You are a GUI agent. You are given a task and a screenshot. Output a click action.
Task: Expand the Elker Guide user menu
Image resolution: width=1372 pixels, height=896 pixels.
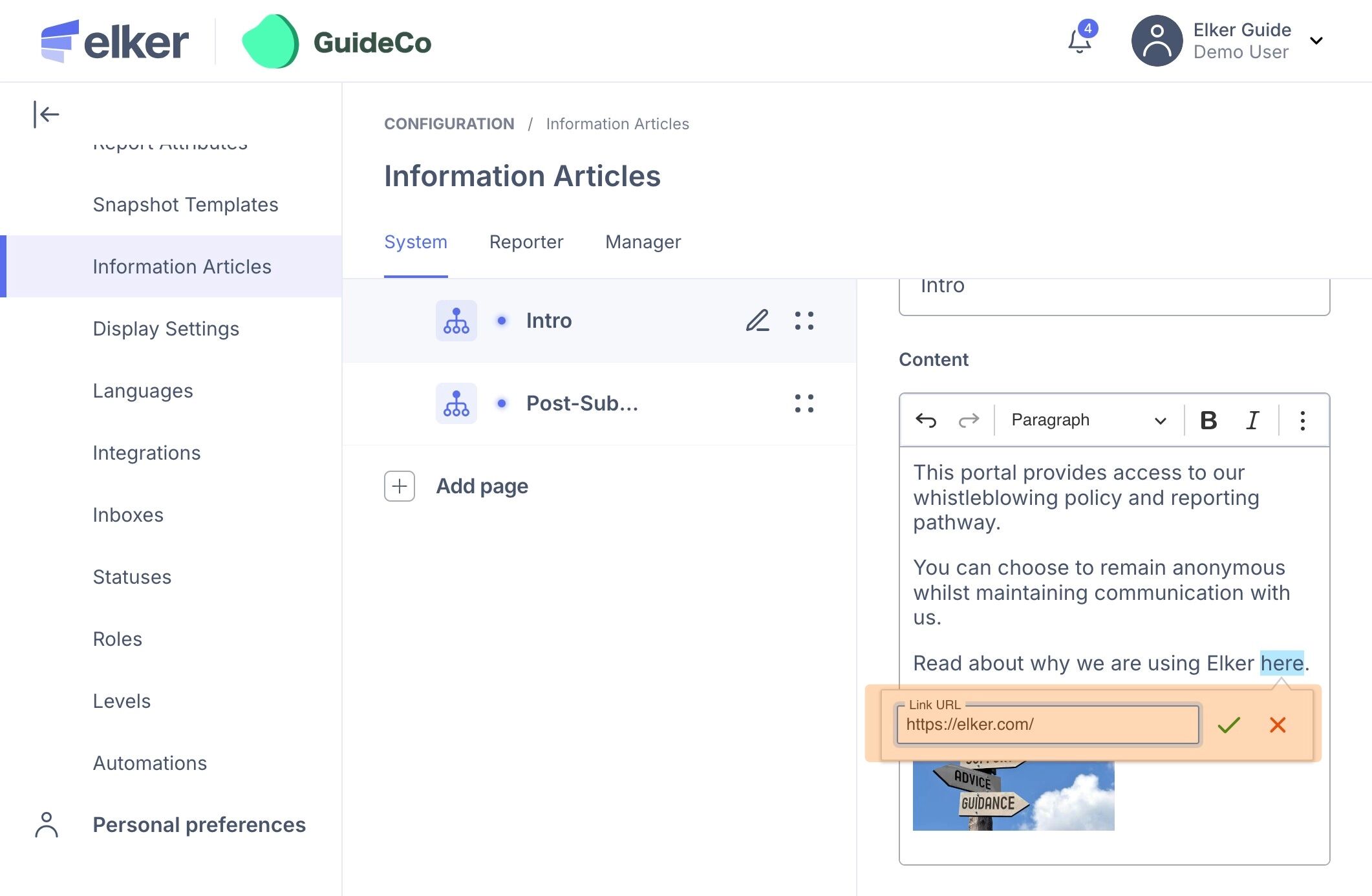(1316, 41)
